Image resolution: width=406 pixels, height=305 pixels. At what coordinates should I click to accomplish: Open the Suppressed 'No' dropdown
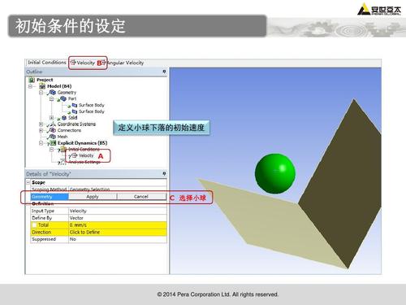click(x=118, y=239)
